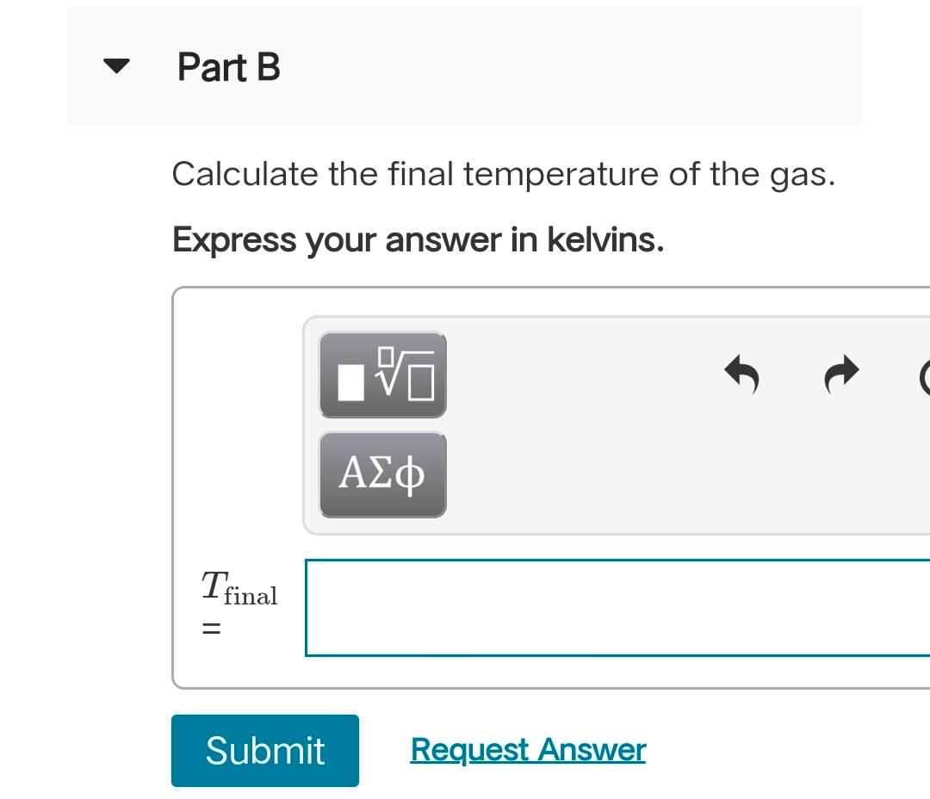Follow the Request Answer link

point(528,750)
